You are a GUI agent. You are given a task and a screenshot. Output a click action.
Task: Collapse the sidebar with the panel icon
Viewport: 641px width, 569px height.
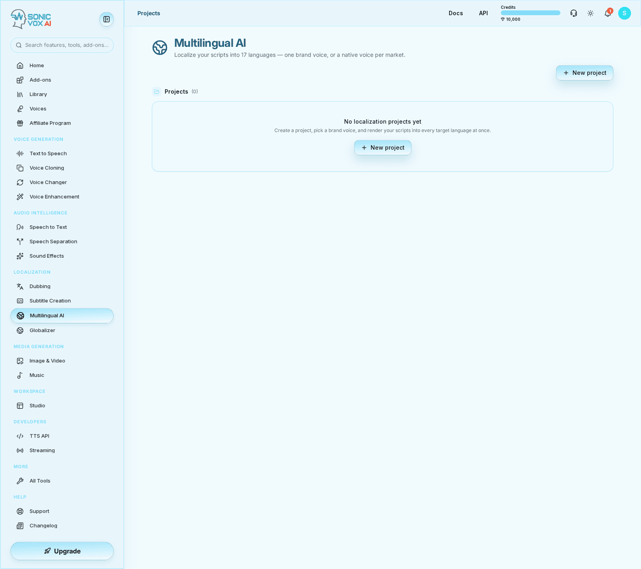[107, 19]
